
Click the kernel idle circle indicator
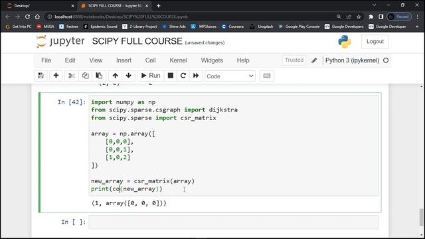tap(386, 60)
